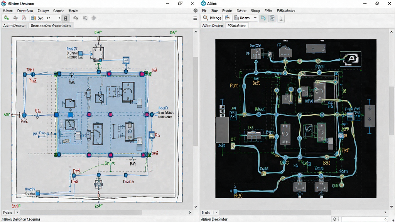Select the tall gray component on PCB right edge
The height and width of the screenshot is (222, 395).
coord(370,116)
